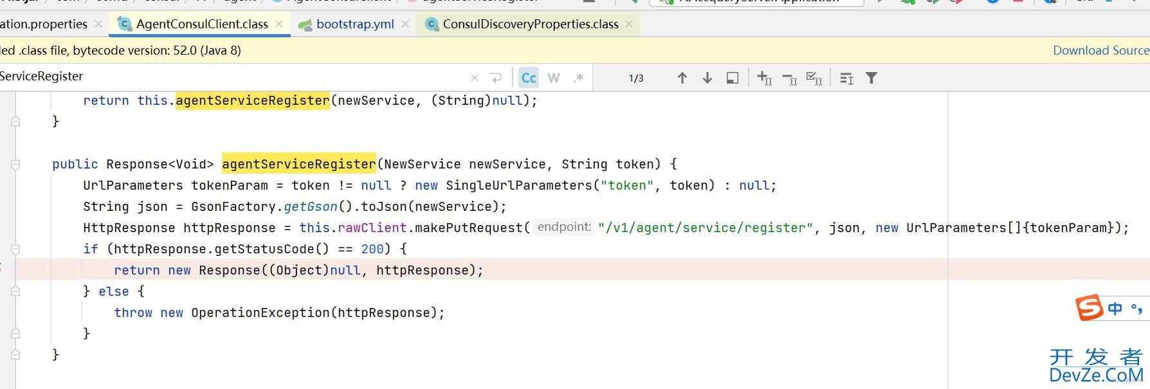Click GsonFactory class reference
Image resolution: width=1150 pixels, height=389 pixels.
tap(233, 206)
